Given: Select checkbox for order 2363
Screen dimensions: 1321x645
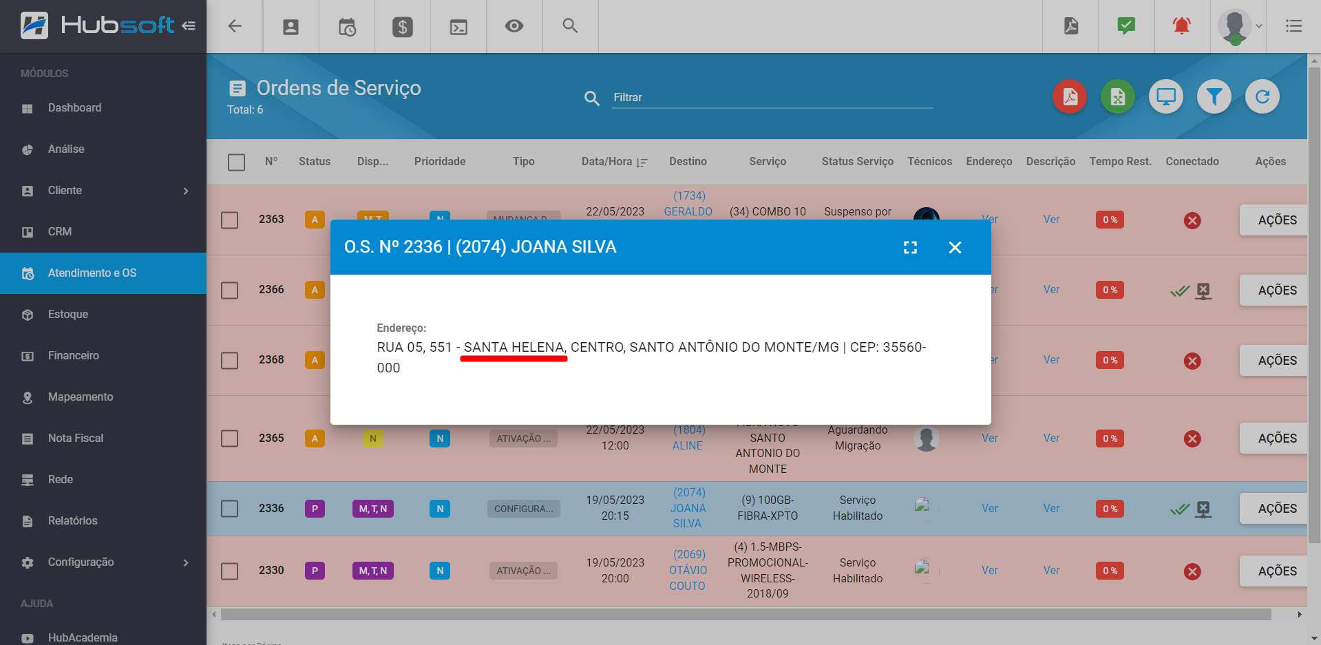Looking at the screenshot, I should [229, 220].
